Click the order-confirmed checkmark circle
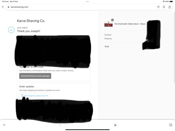 11,30
